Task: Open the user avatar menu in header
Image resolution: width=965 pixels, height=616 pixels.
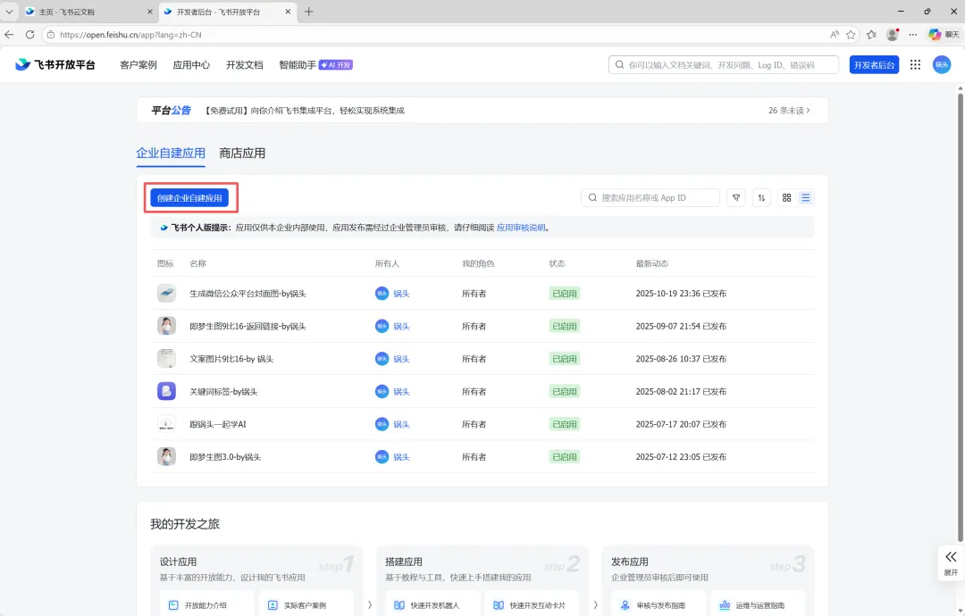Action: pos(942,64)
